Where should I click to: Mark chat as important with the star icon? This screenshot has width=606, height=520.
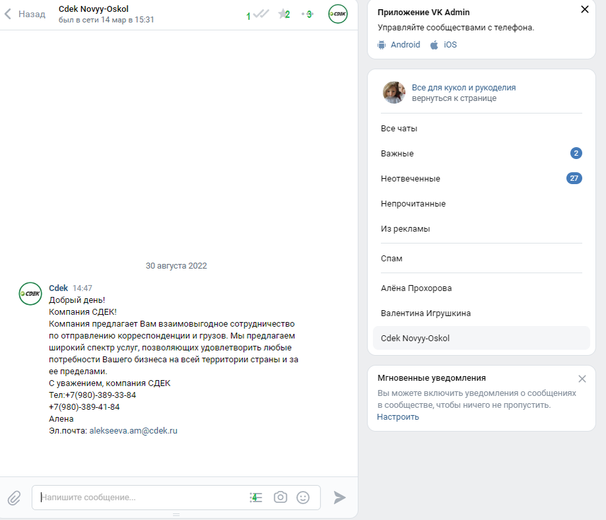(284, 15)
